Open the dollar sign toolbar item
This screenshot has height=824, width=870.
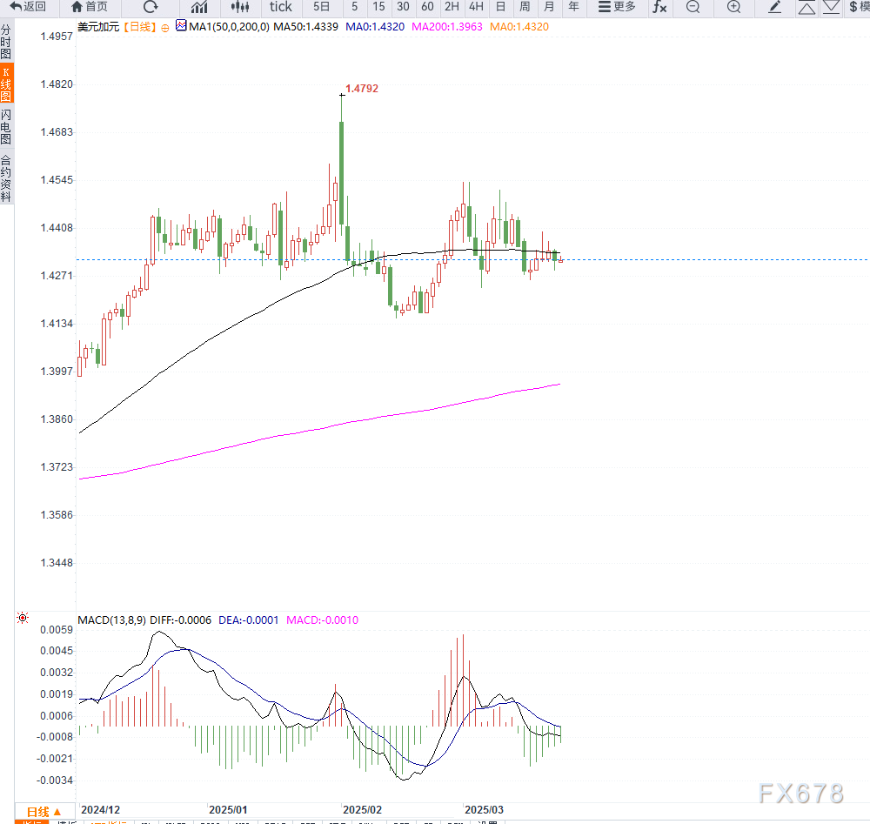coord(859,7)
